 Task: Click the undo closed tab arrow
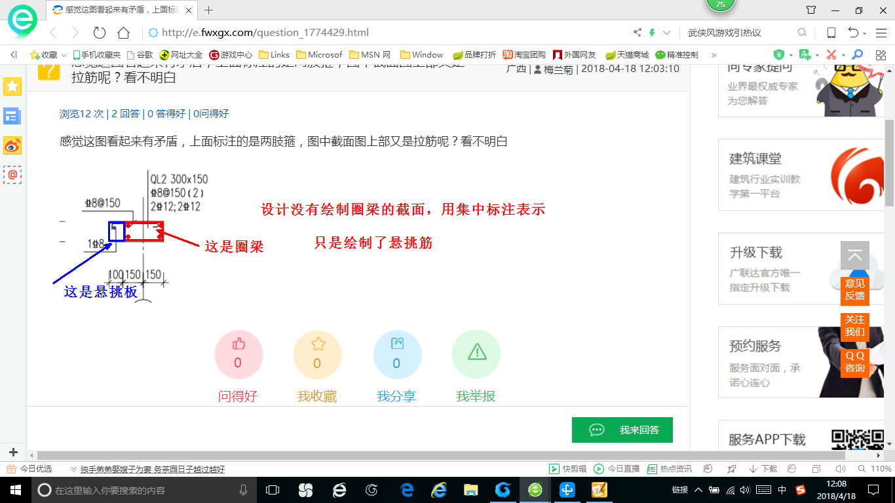tap(853, 33)
